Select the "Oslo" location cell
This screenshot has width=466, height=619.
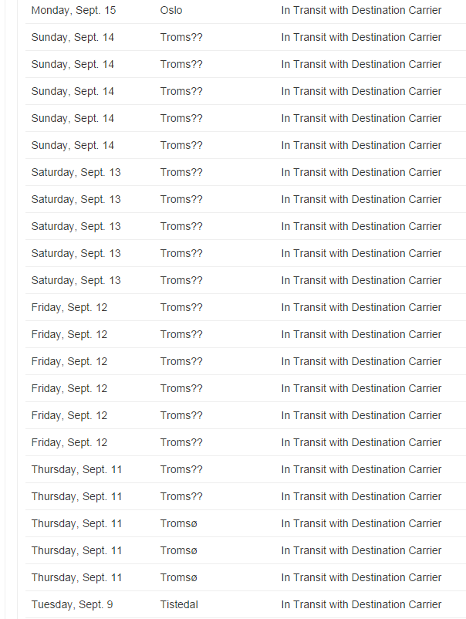171,10
